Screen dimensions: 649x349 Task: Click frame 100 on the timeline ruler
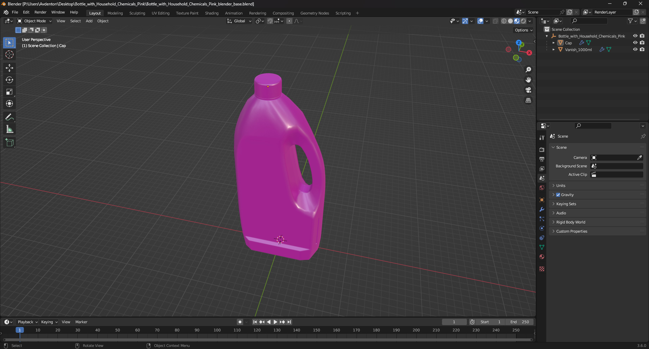tap(217, 330)
